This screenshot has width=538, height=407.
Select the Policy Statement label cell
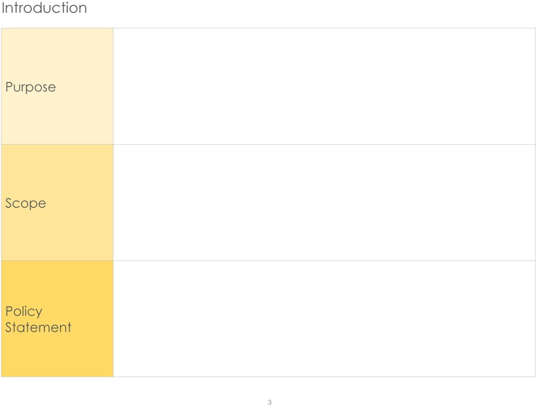coord(57,319)
